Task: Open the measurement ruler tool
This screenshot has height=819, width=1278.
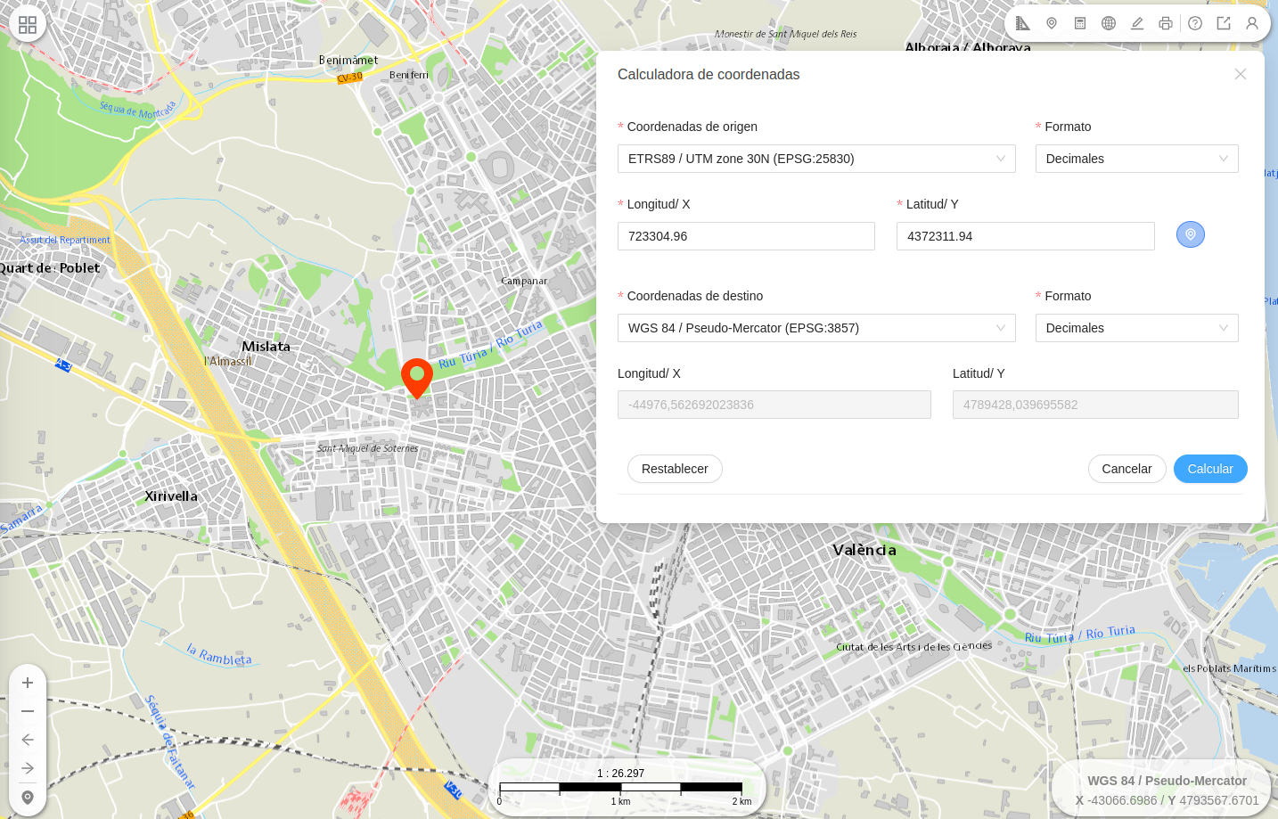Action: pos(1023,23)
